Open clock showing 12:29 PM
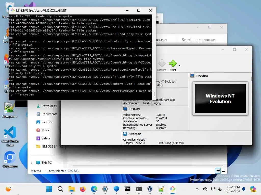This screenshot has width=261, height=195. [x=233, y=189]
